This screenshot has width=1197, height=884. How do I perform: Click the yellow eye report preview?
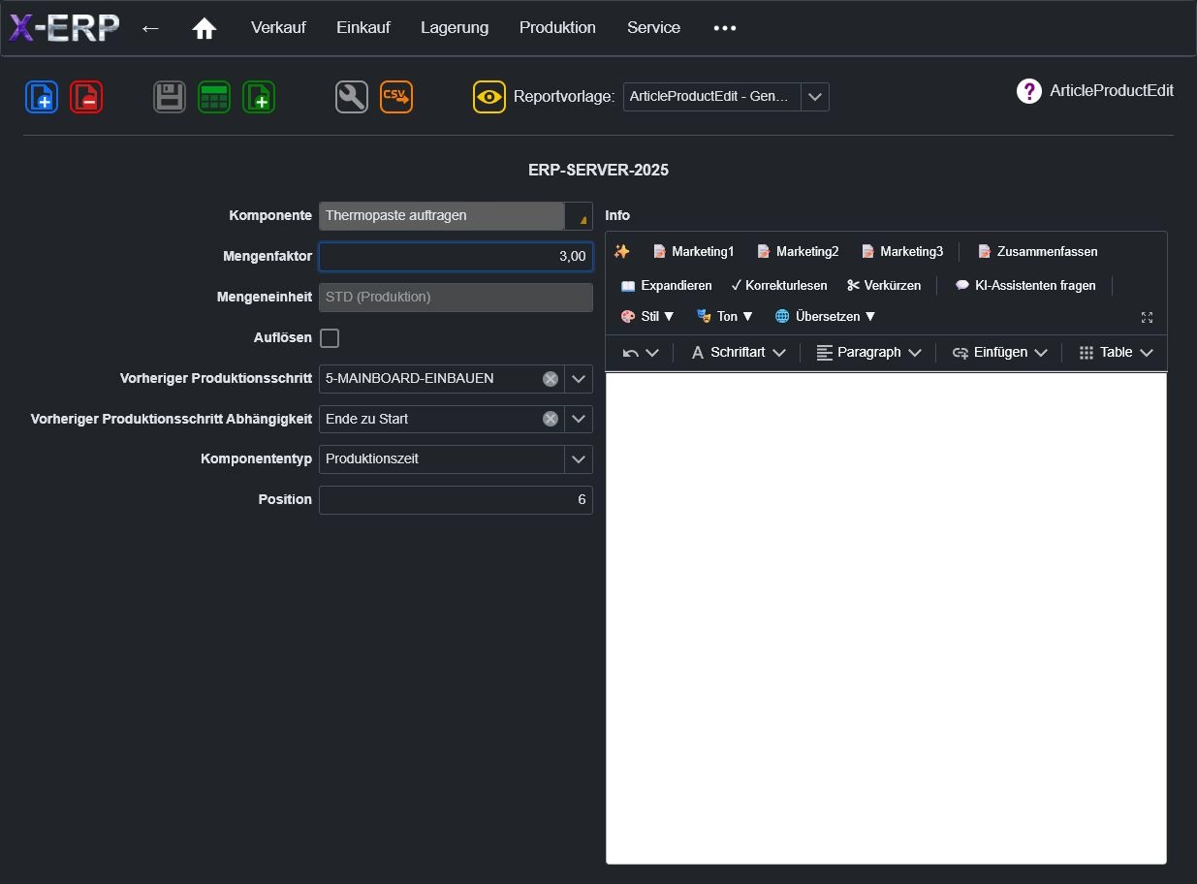coord(489,97)
